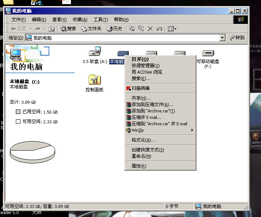
Task: Click the window resize grip corner
Action: [246, 207]
